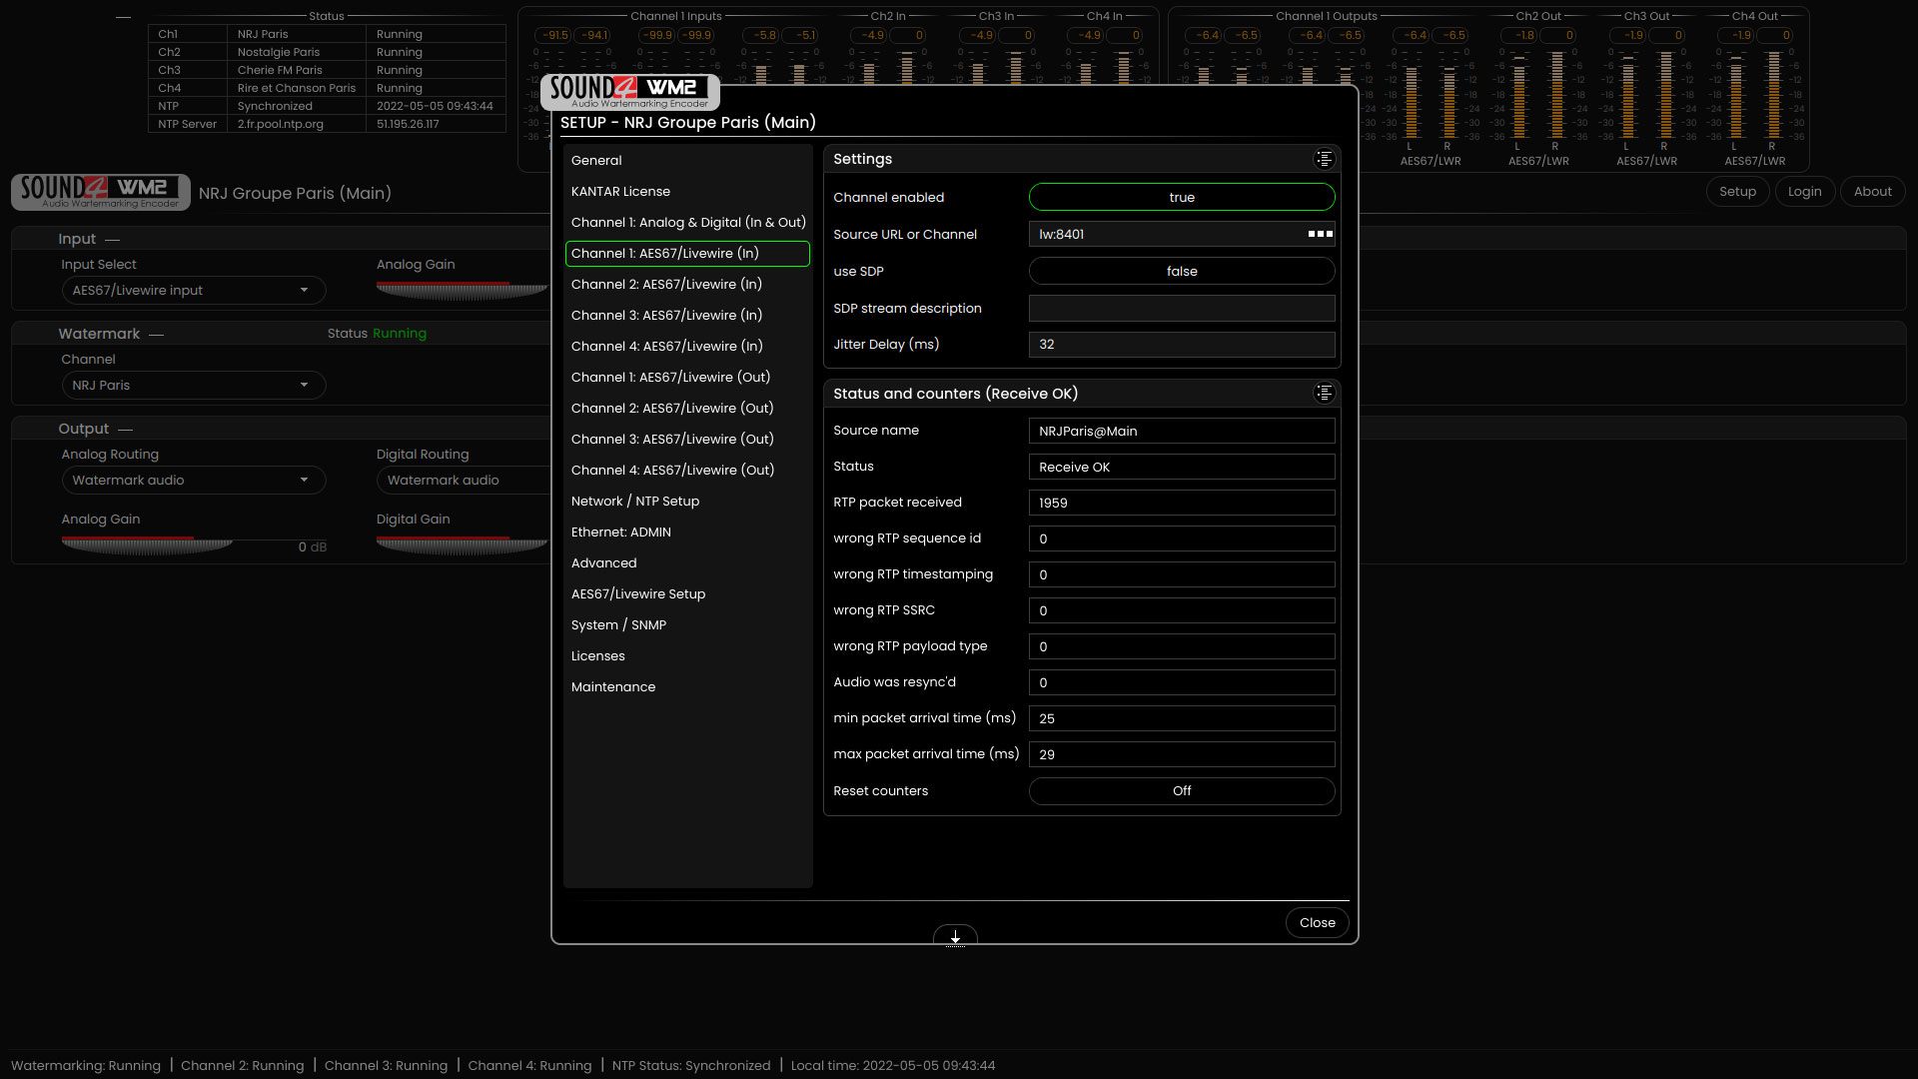Image resolution: width=1918 pixels, height=1079 pixels.
Task: Click the SOUND4 WM2 logo on main page
Action: (x=101, y=192)
